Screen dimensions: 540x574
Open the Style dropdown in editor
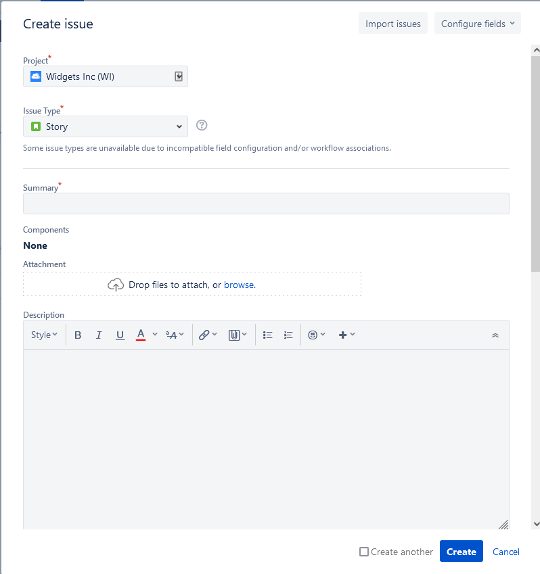[x=44, y=335]
